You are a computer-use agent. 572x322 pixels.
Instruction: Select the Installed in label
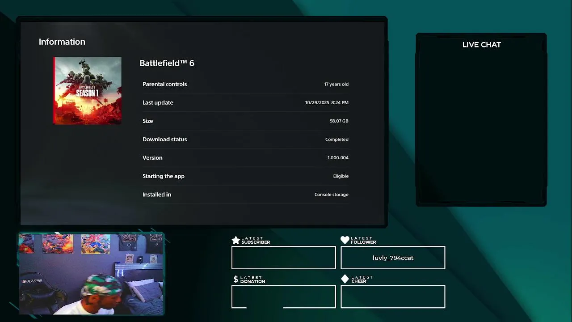[x=157, y=195]
